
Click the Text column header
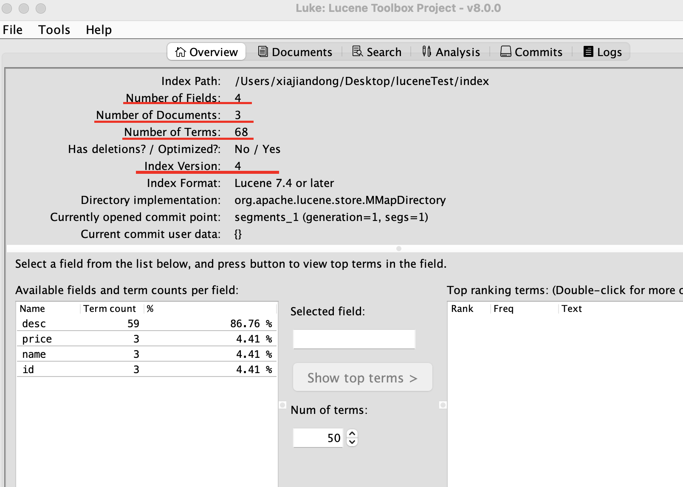(620, 309)
